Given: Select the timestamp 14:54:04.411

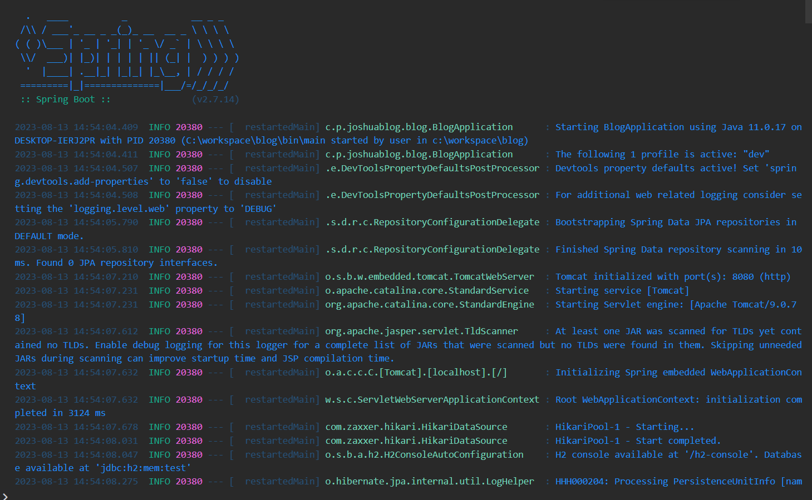Looking at the screenshot, I should (x=106, y=155).
